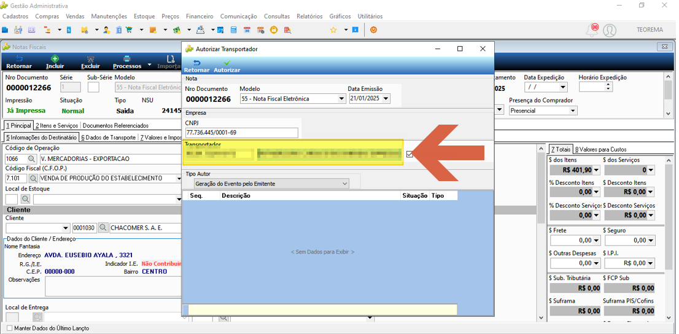Open the Vendas menu
679x334 pixels.
pyautogui.click(x=75, y=16)
